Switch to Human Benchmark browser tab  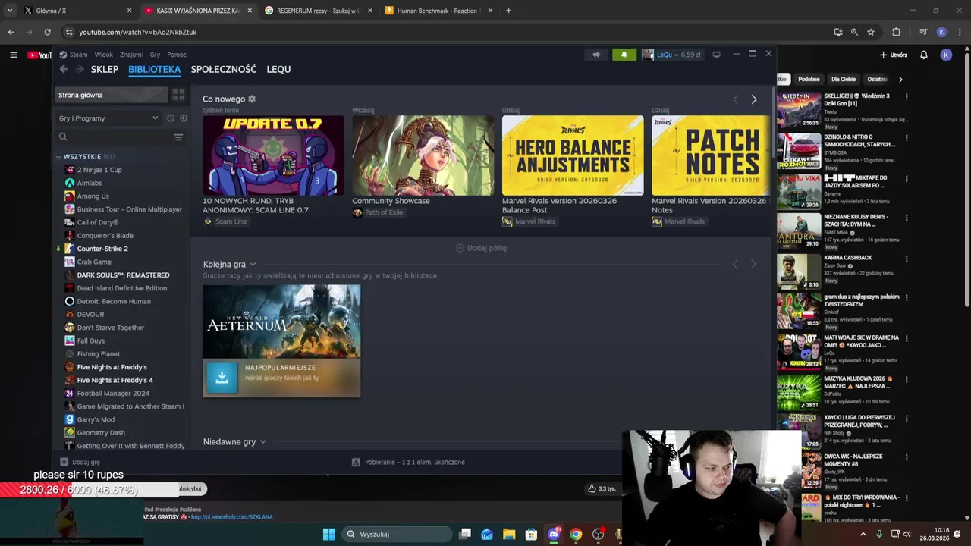(x=438, y=11)
